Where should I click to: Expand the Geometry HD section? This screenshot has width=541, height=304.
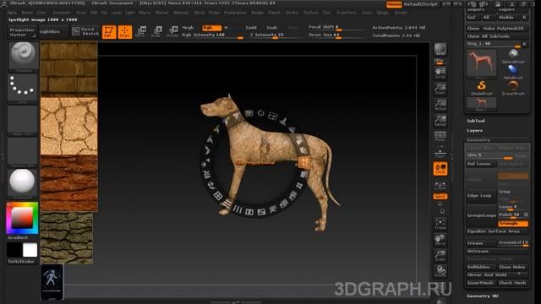coord(483,296)
